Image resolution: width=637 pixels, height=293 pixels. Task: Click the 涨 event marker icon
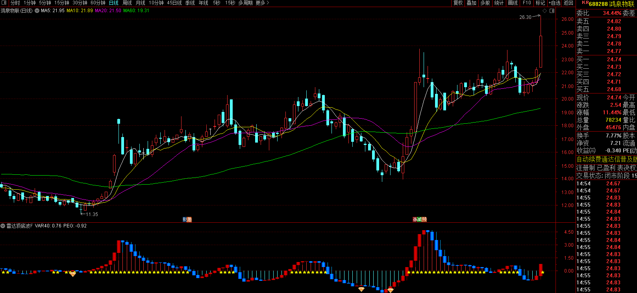415,220
